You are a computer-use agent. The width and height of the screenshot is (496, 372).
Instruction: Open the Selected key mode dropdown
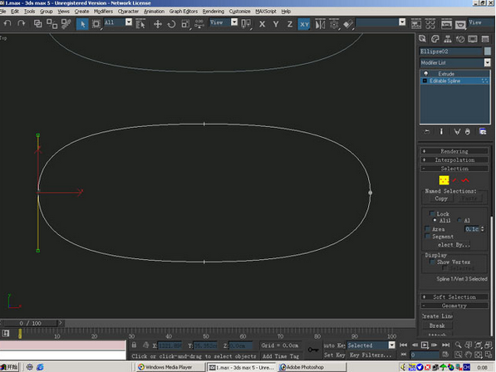click(x=371, y=345)
